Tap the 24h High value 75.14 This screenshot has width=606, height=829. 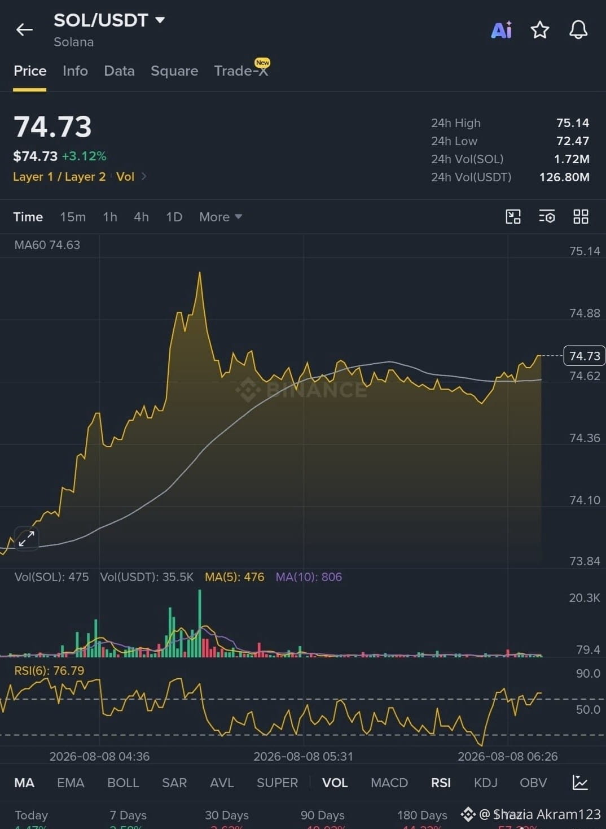573,123
